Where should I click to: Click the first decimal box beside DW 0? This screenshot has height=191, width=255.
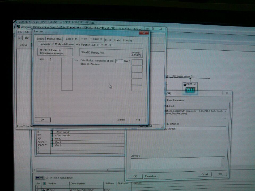pyautogui.click(x=137, y=62)
